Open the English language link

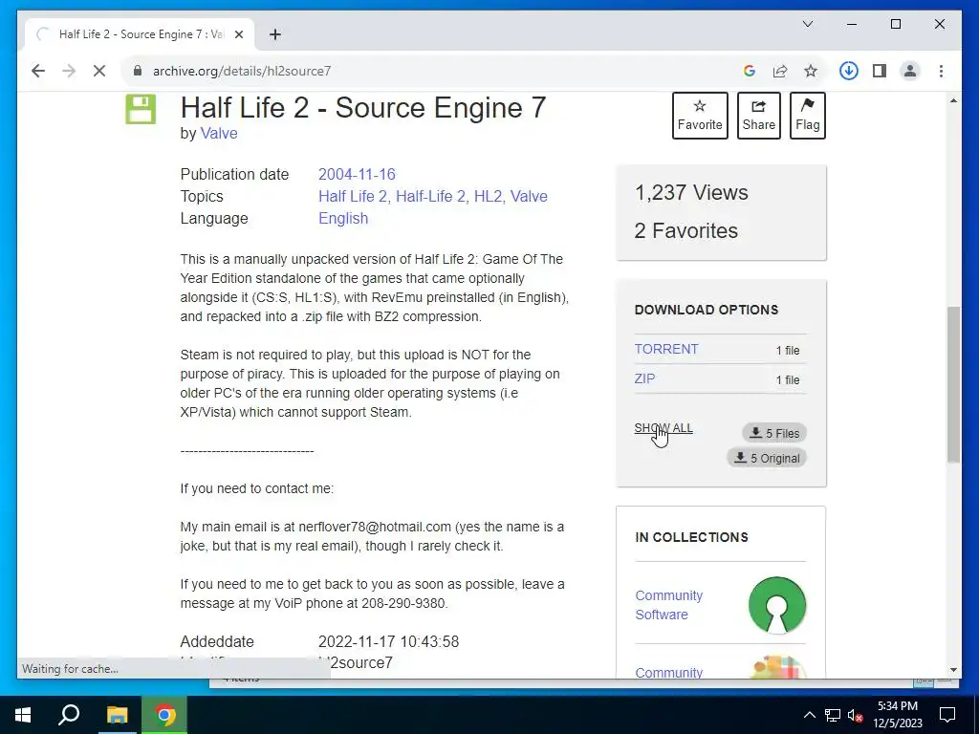click(x=343, y=218)
